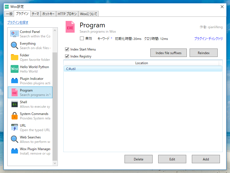Click the Location column header
Screen dimensions: 230x173
coord(142,63)
